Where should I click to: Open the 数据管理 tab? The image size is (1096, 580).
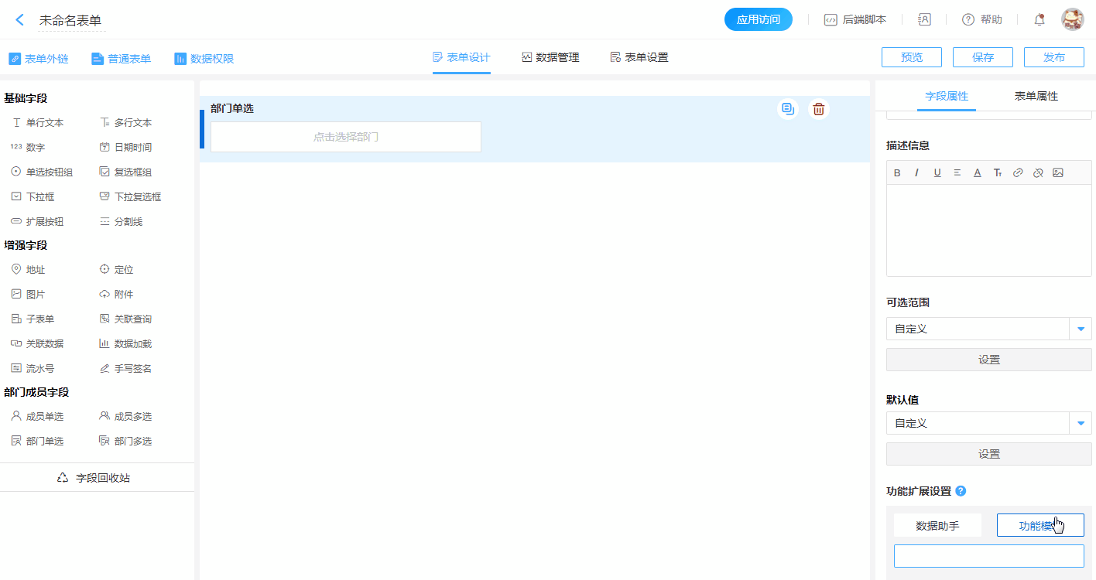point(550,57)
